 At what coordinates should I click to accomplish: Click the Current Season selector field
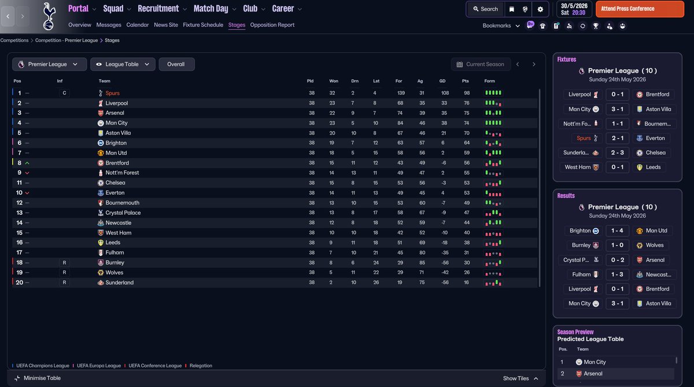[x=480, y=65]
